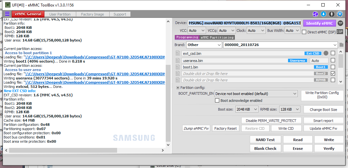Click the Factory Reset button
348x168 pixels.
point(225,128)
